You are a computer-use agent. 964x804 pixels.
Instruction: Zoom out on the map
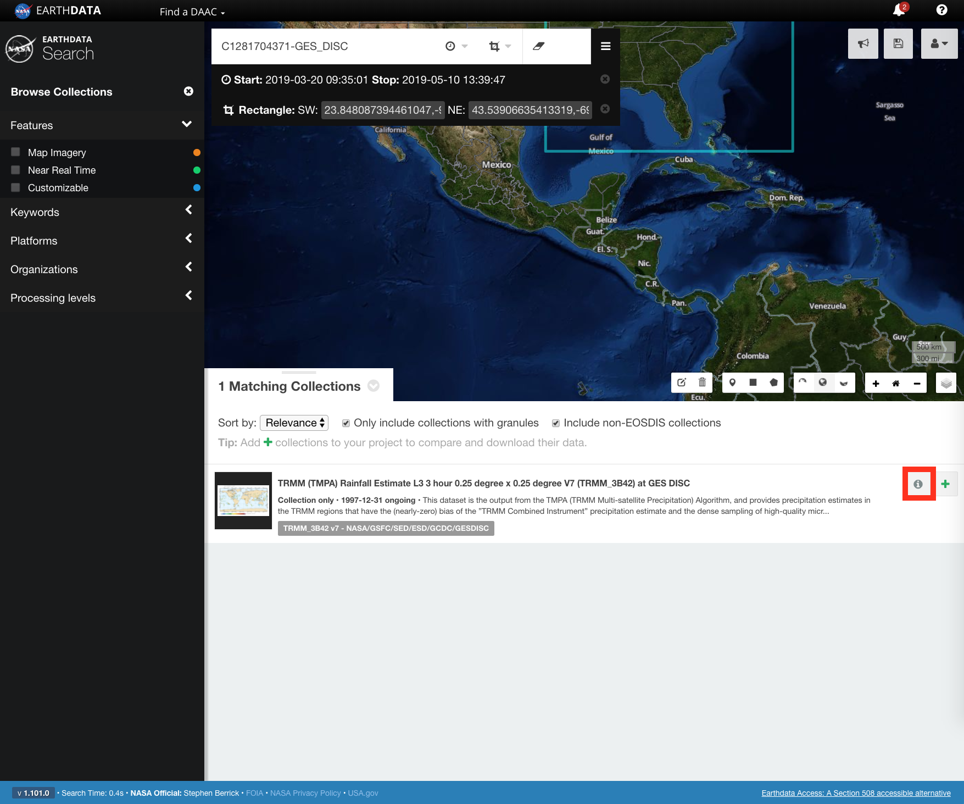click(x=917, y=383)
